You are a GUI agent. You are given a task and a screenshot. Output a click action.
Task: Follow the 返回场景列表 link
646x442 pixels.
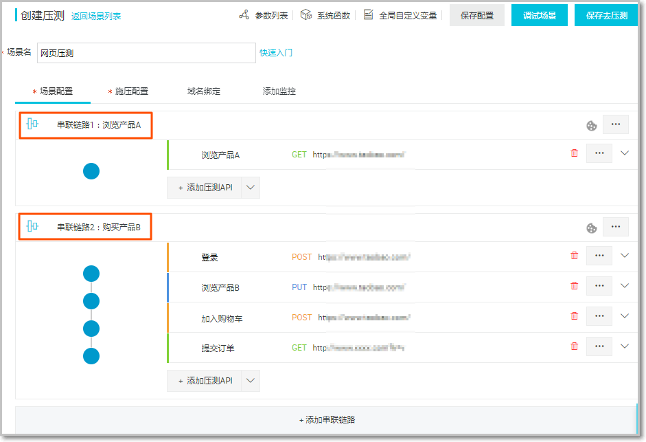click(x=96, y=16)
